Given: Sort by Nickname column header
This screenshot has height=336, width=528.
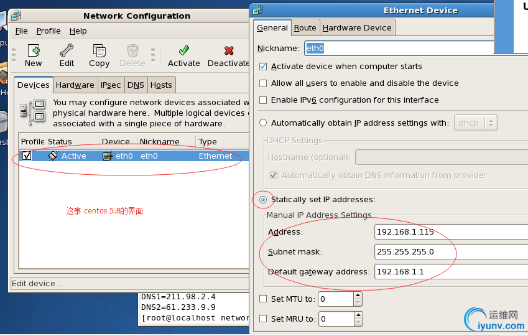Looking at the screenshot, I should click(x=166, y=141).
